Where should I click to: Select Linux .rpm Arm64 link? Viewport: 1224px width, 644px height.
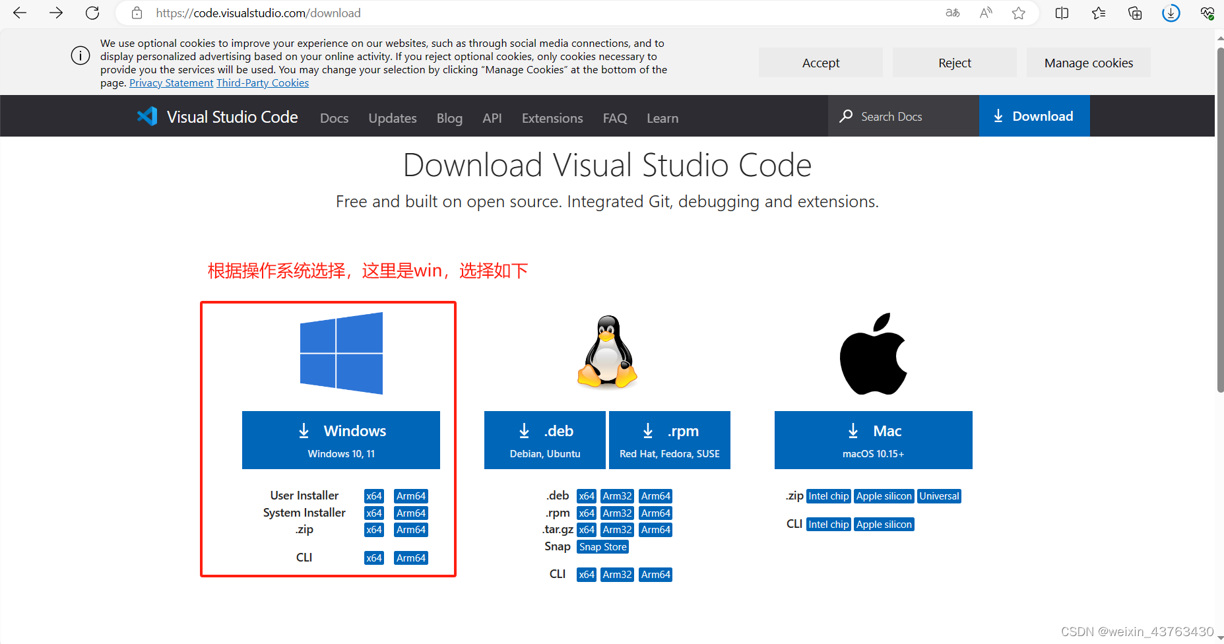click(656, 513)
